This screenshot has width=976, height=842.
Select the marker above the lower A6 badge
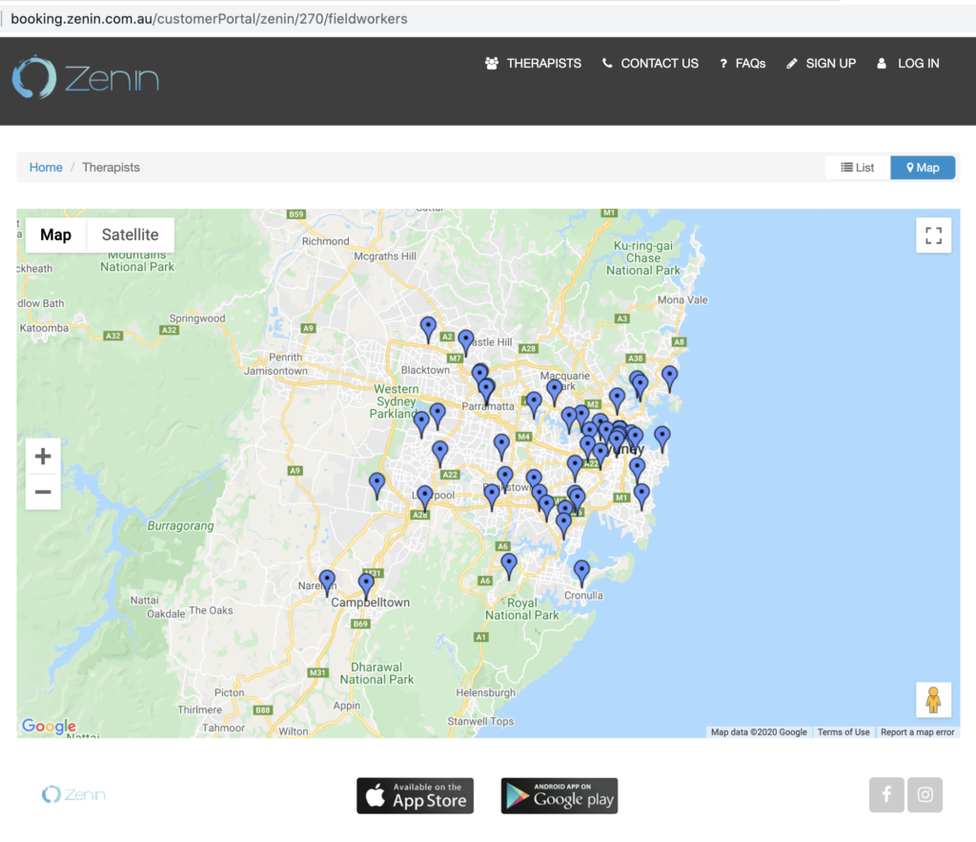[509, 566]
